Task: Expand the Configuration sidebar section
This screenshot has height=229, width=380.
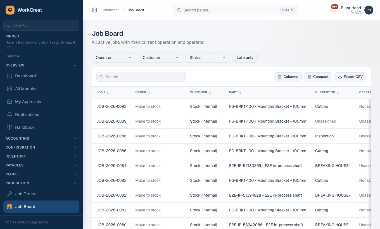Action: 41,147
